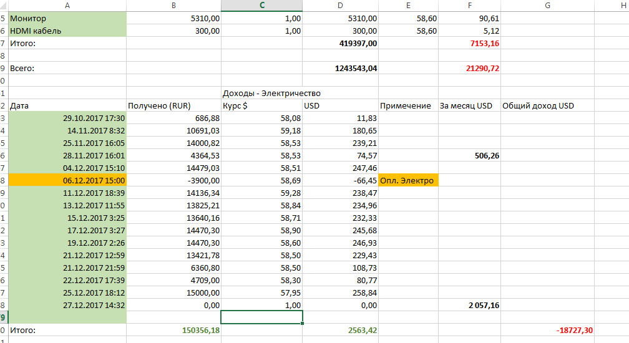Select column D header

340,6
